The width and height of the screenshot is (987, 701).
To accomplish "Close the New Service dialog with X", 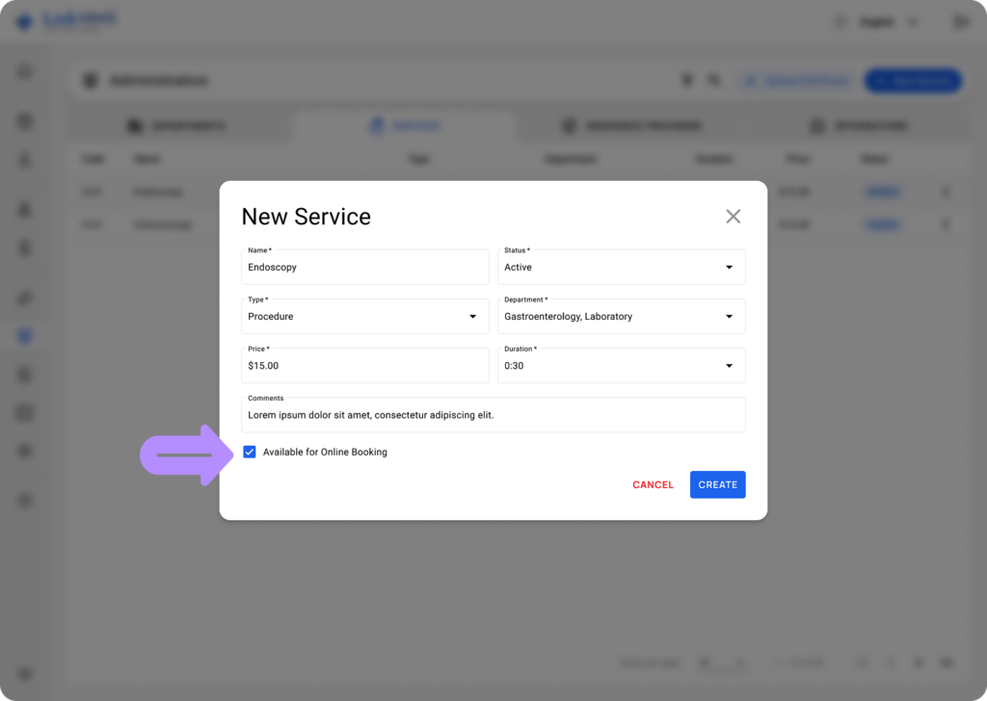I will tap(733, 217).
